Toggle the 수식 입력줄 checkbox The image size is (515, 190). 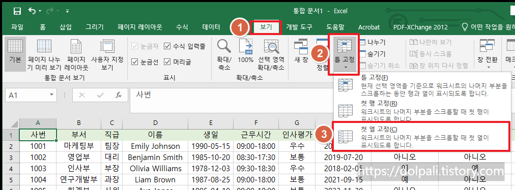point(184,46)
